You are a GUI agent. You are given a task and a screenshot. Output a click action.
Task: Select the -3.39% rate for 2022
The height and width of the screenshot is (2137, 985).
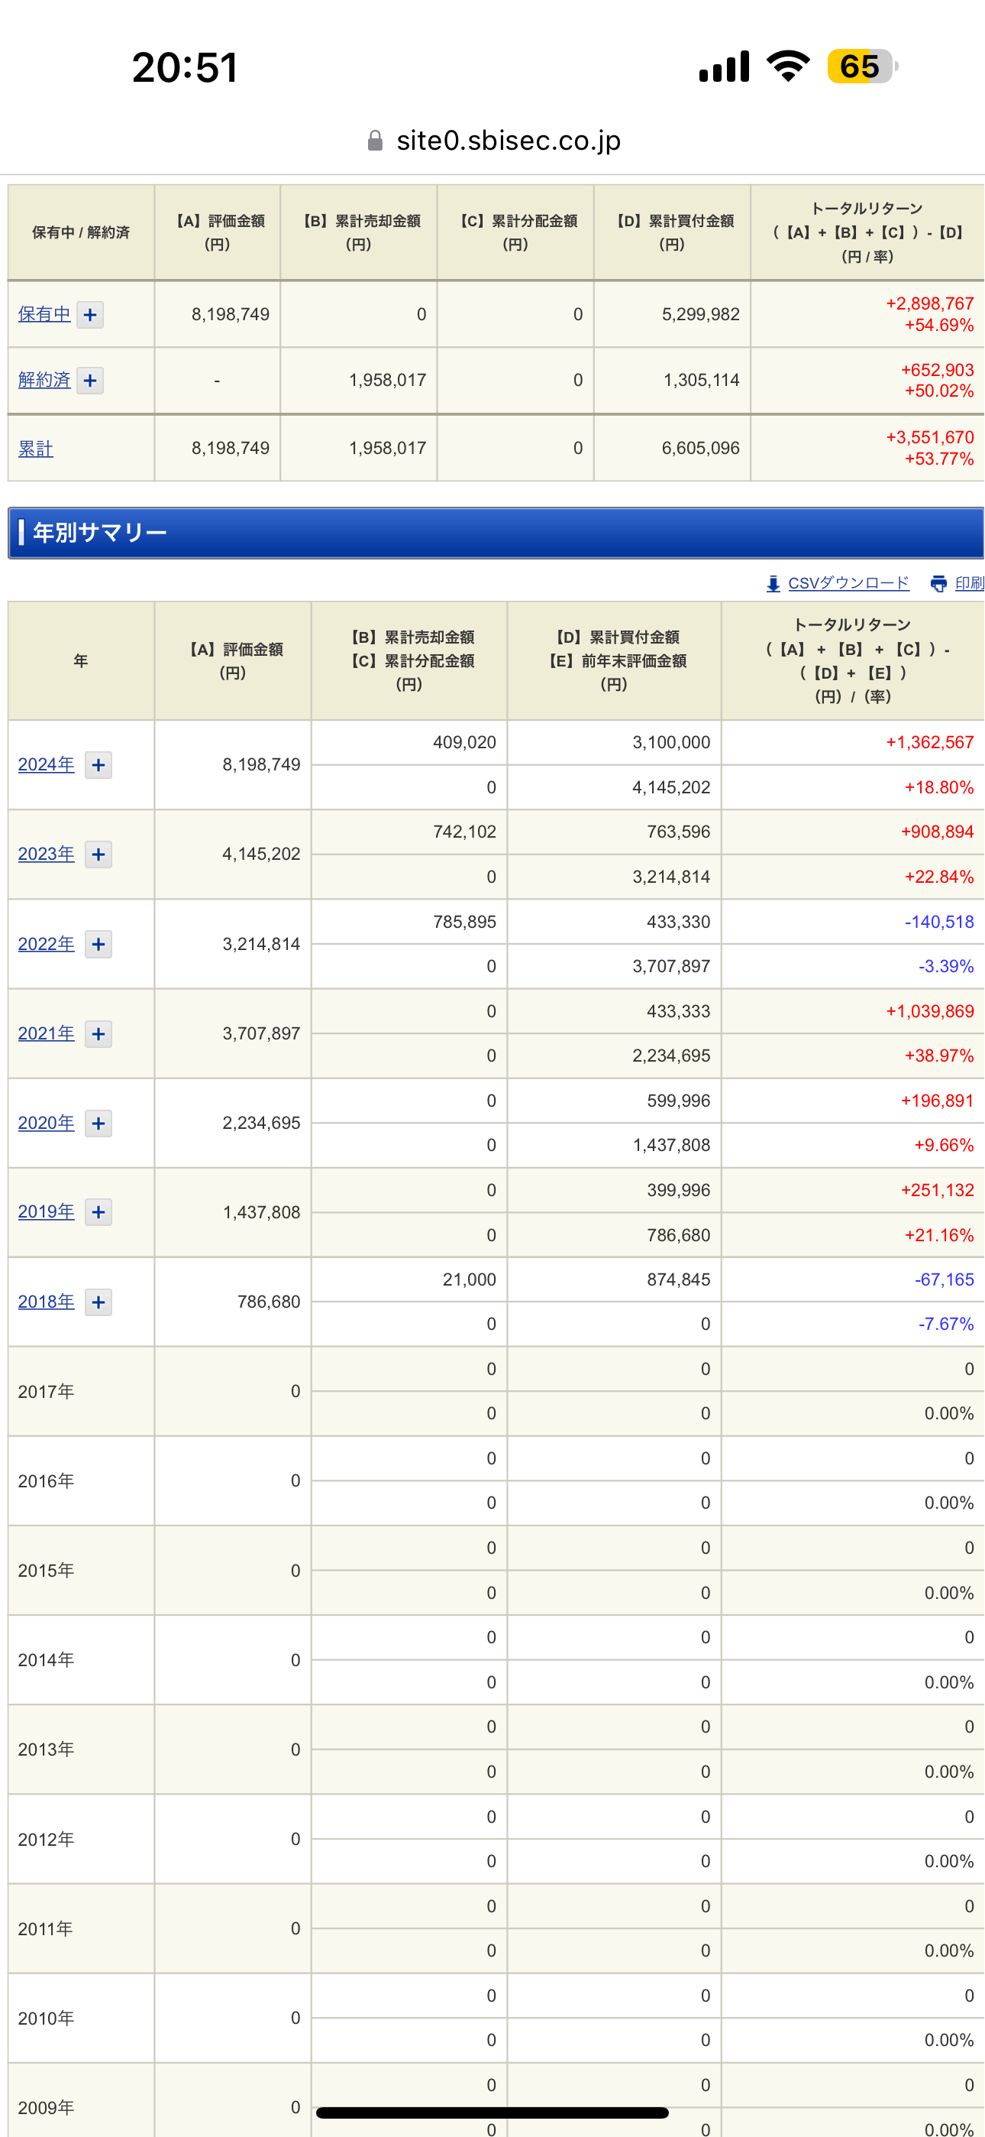coord(946,966)
